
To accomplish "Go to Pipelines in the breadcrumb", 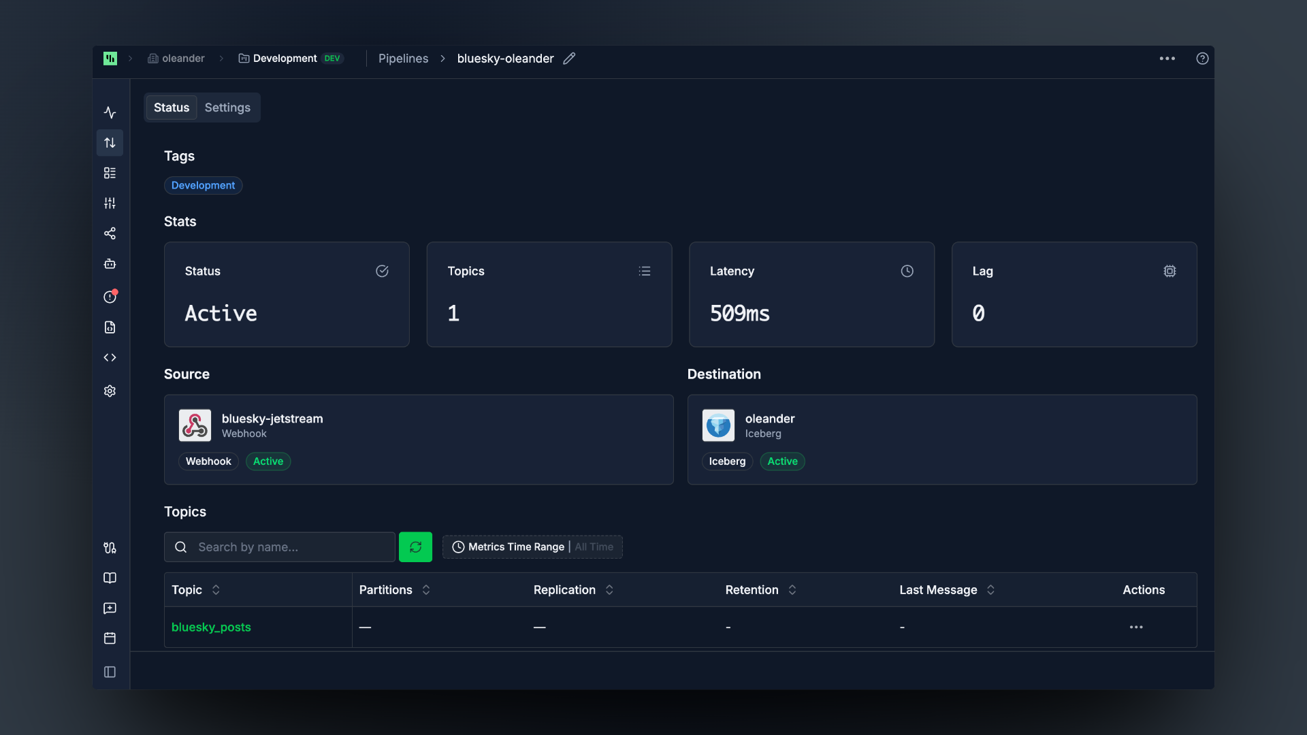I will click(403, 59).
